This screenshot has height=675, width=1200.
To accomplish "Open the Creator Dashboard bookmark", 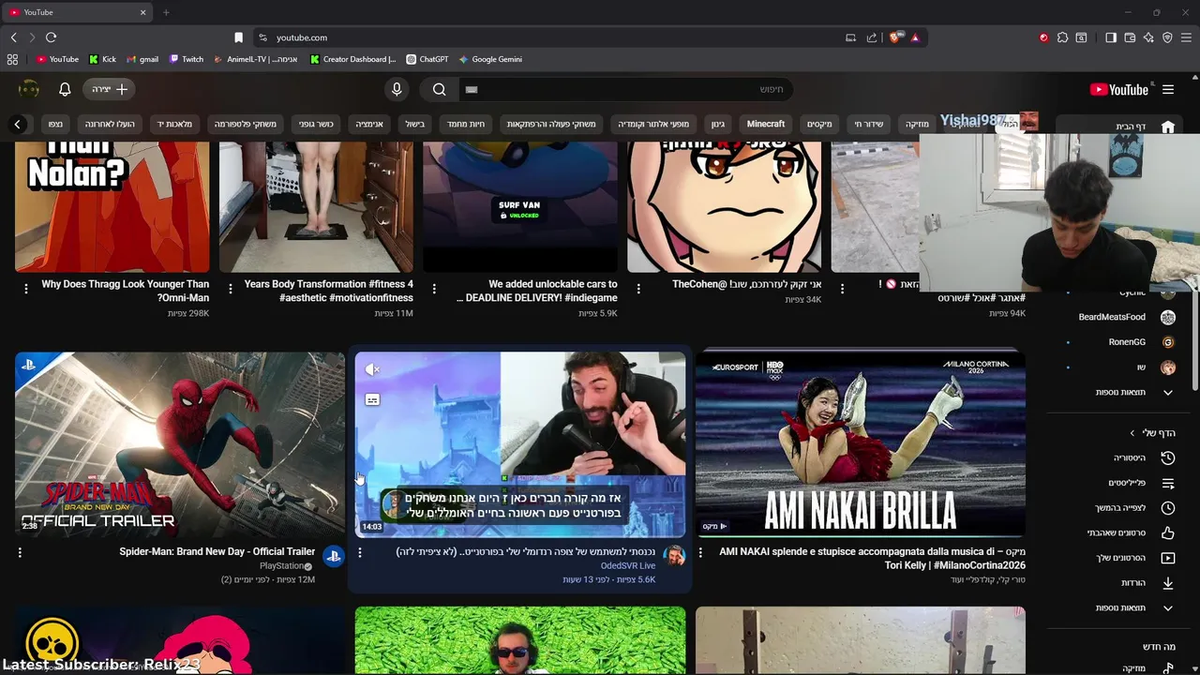I will tap(353, 59).
